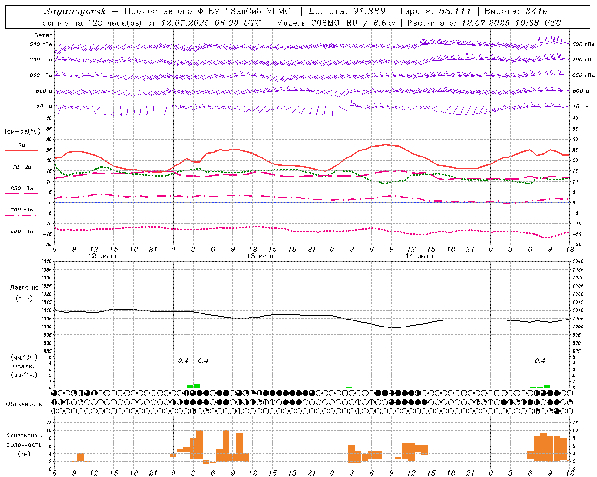Image resolution: width=597 pixels, height=477 pixels.
Task: Click the (мм/3ч.) precipitation unit label
Action: point(24,357)
